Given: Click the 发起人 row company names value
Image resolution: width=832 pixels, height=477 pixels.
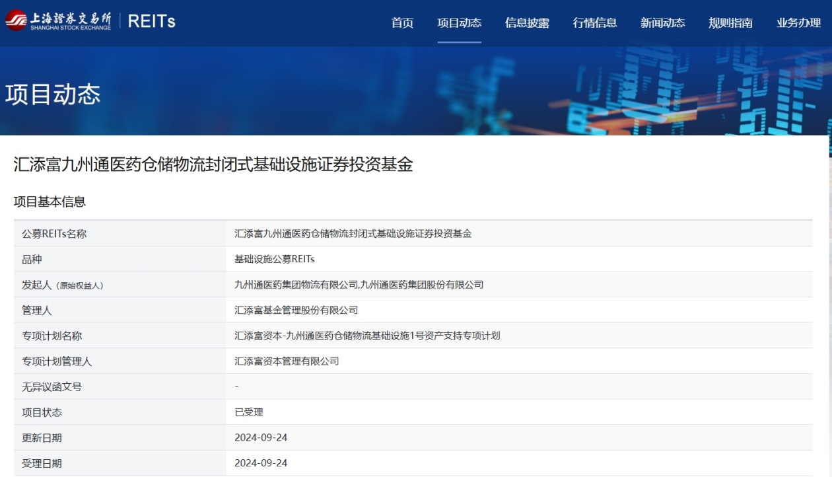Looking at the screenshot, I should pyautogui.click(x=359, y=285).
